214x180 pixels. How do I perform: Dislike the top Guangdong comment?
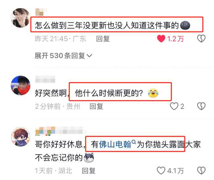[x=201, y=39]
